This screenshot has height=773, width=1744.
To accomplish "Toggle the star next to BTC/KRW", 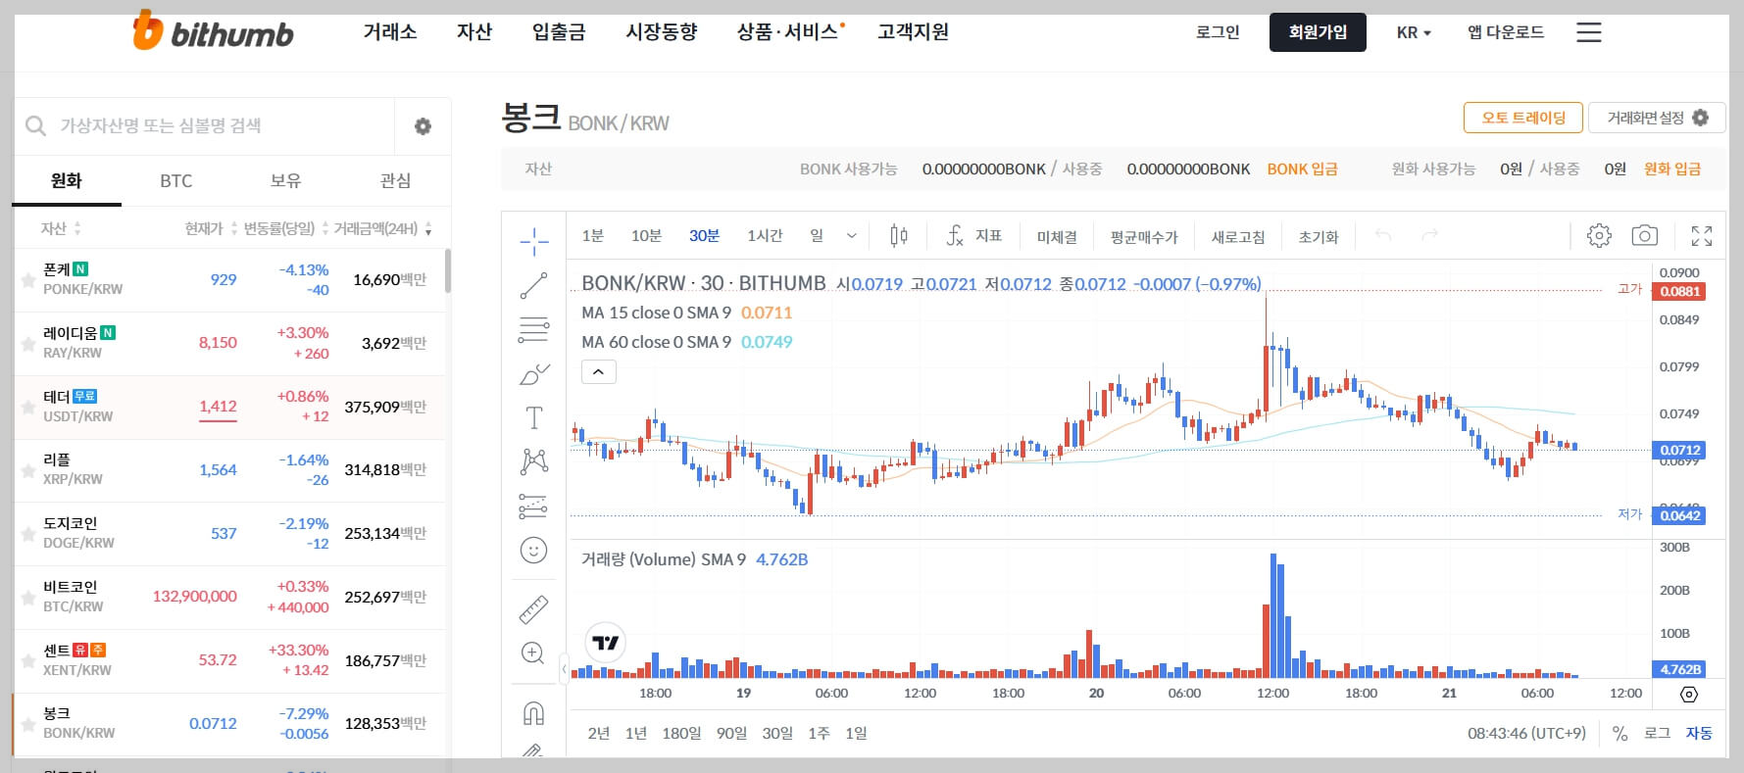I will [27, 597].
